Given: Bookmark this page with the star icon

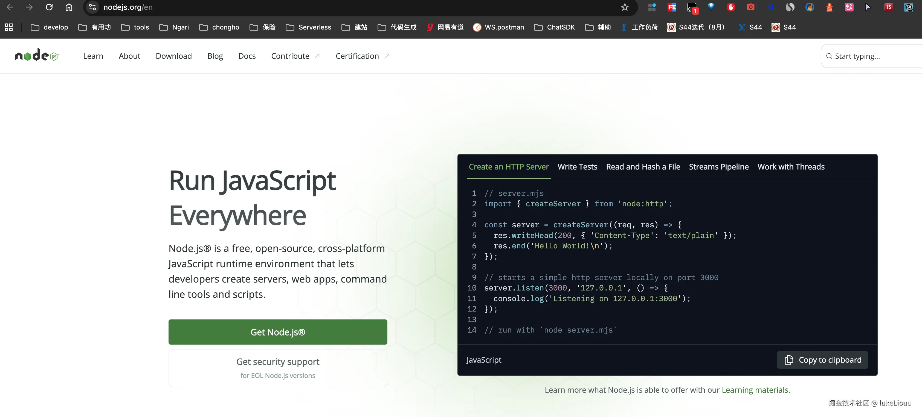Looking at the screenshot, I should tap(625, 7).
